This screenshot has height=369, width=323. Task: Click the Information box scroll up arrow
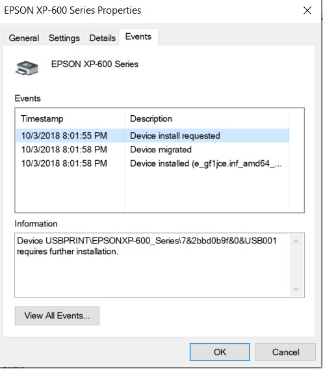pos(296,241)
